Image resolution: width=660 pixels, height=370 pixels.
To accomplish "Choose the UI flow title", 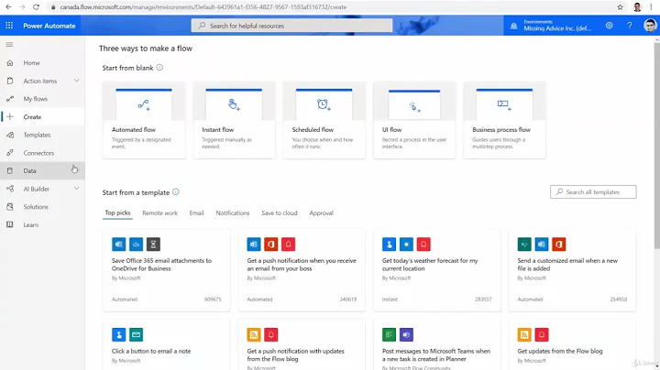I will click(x=392, y=130).
